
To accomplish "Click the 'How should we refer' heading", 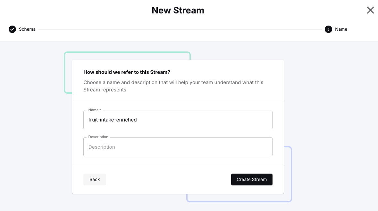I will coord(127,72).
